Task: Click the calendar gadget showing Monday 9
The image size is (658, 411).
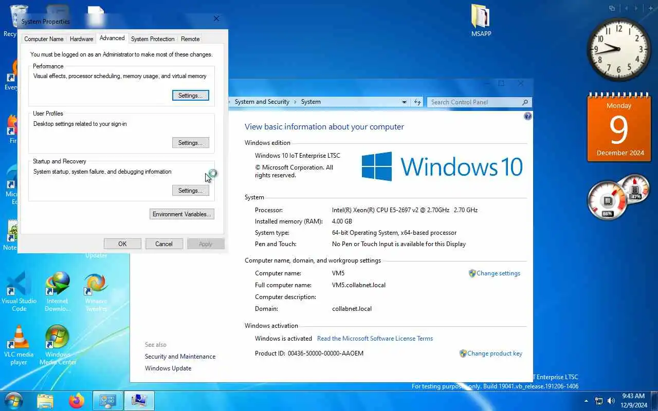Action: (x=619, y=127)
